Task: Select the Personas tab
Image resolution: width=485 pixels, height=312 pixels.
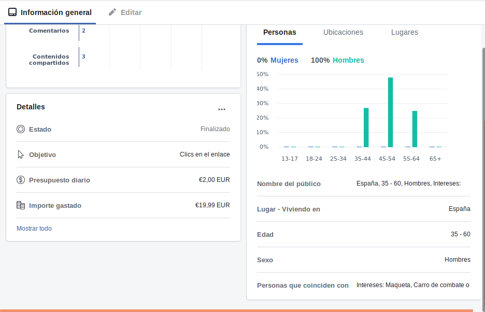Action: [x=280, y=32]
